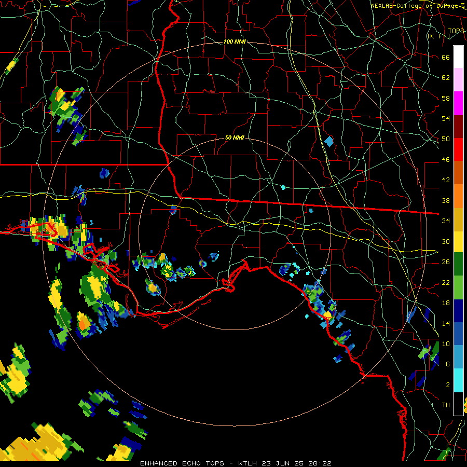Click the 42 scale label
Screen dimensions: 467x467
point(446,180)
